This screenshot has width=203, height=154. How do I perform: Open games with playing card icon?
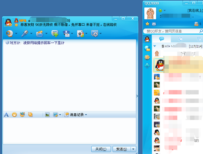pos(81,34)
